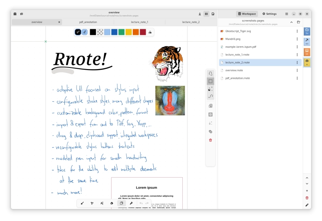322x221 pixels.
Task: Open the canvas menu in header
Action: pos(213,14)
